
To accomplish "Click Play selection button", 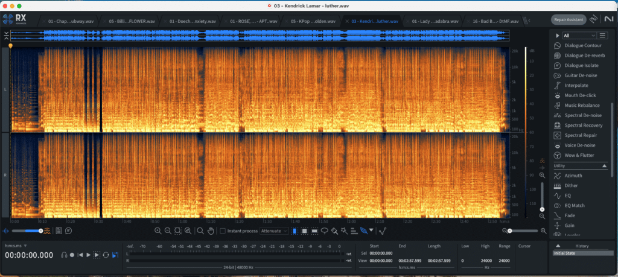I will tap(97, 255).
